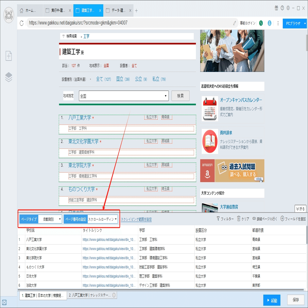The height and width of the screenshot is (308, 308).
Task: Open 東北文化学園大学 listing link
Action: pyautogui.click(x=83, y=142)
